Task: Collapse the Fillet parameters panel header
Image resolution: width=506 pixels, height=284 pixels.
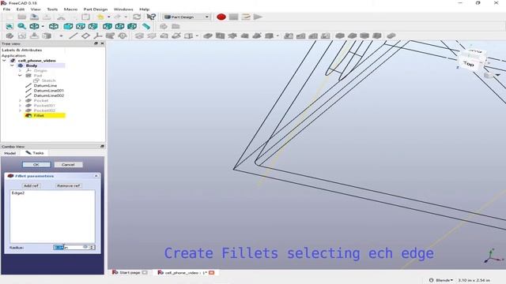Action: tap(96, 176)
